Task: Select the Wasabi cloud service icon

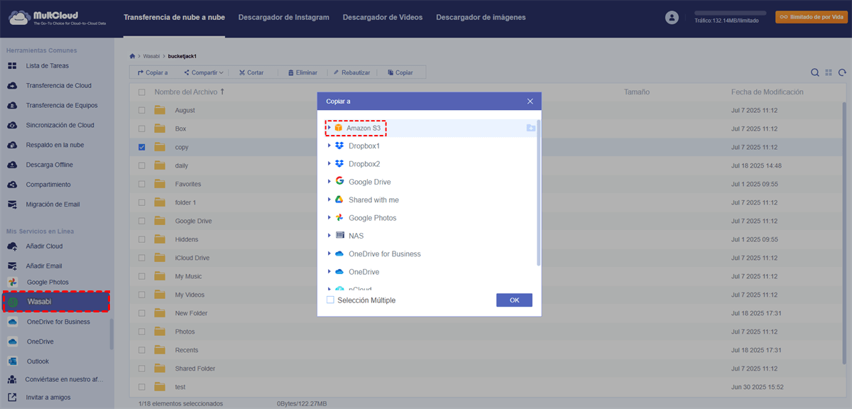Action: [13, 302]
